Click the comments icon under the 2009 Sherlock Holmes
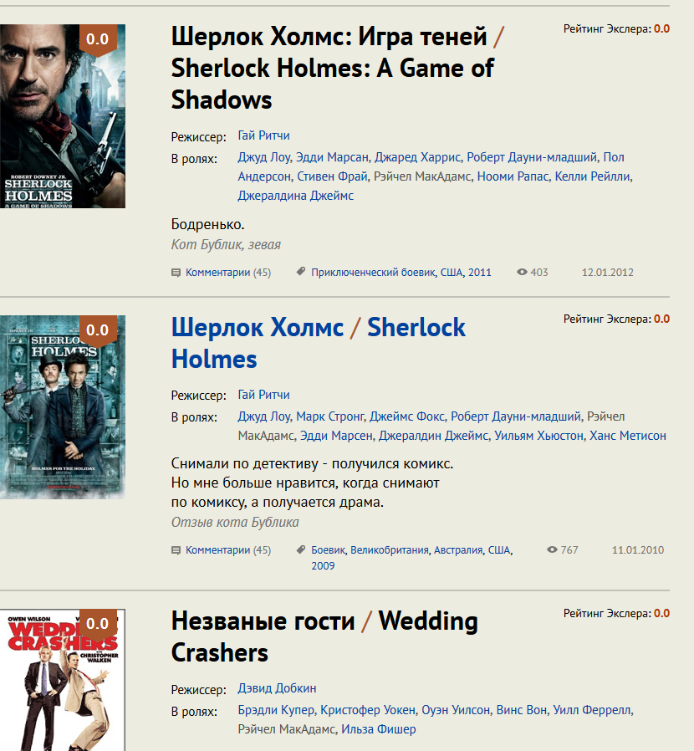Viewport: 694px width, 751px height. tap(176, 550)
